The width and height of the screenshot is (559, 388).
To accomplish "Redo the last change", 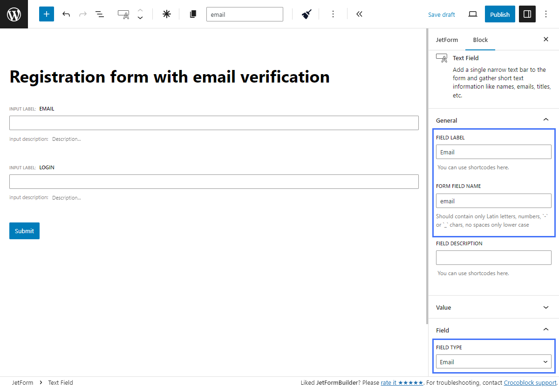I will click(83, 14).
